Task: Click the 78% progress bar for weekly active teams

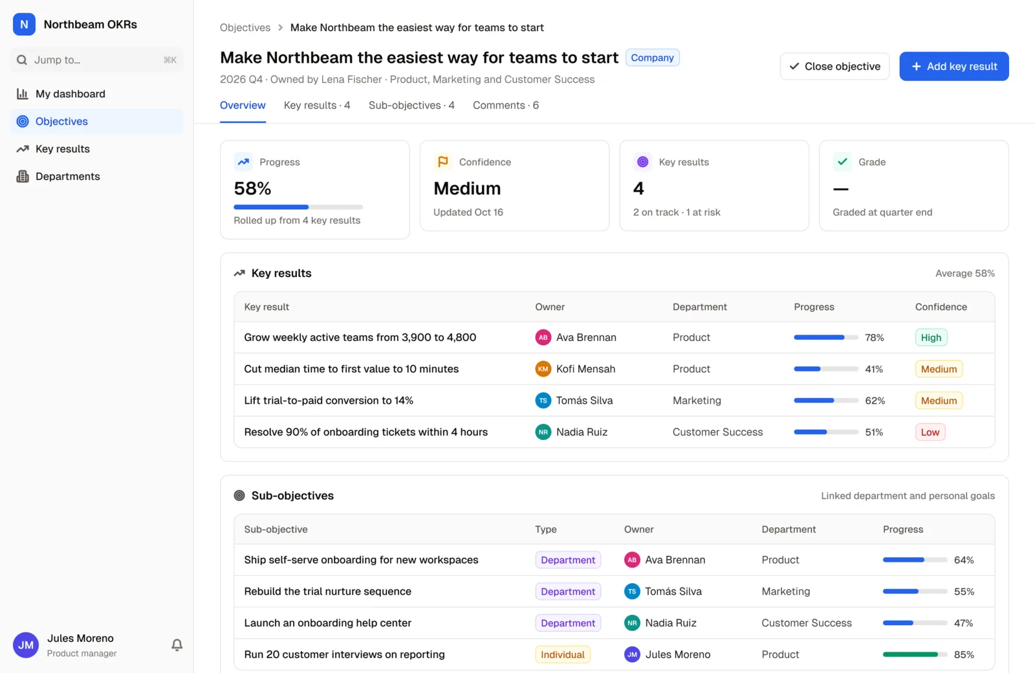Action: click(x=826, y=337)
